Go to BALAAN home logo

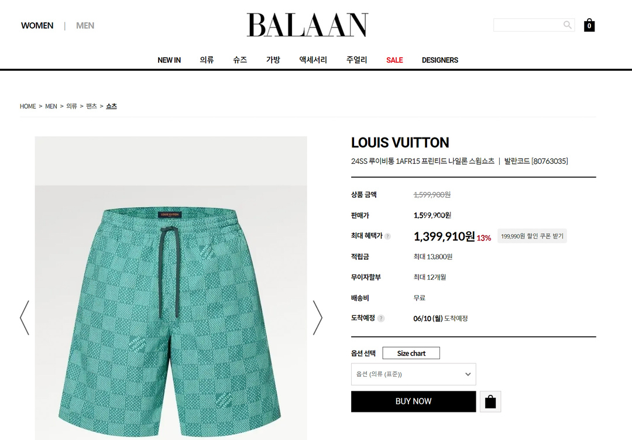pos(307,25)
